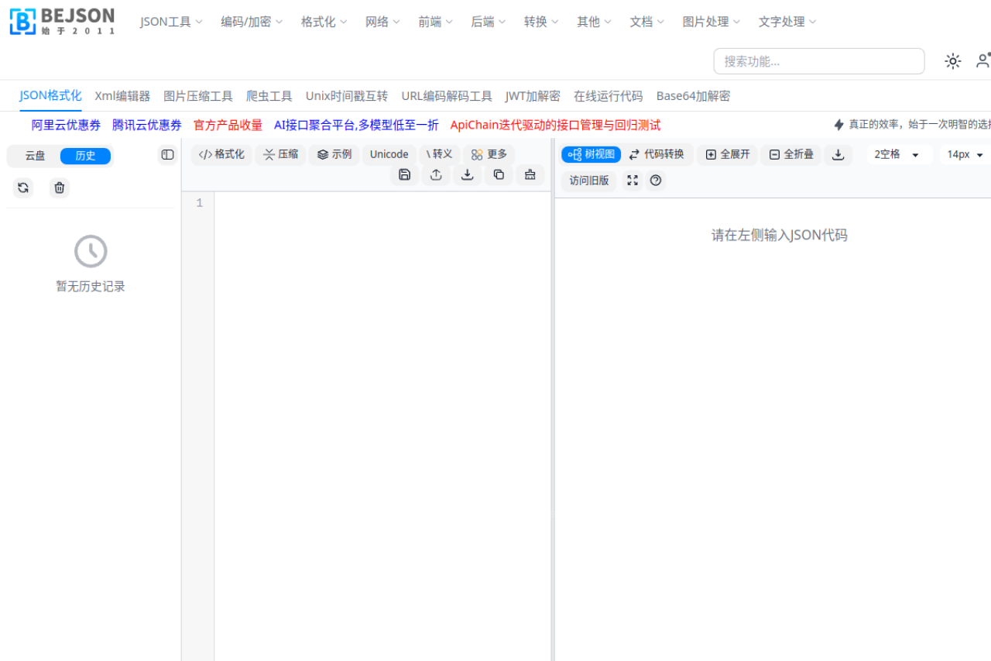Expand the 编码/加密 menu

coord(252,22)
